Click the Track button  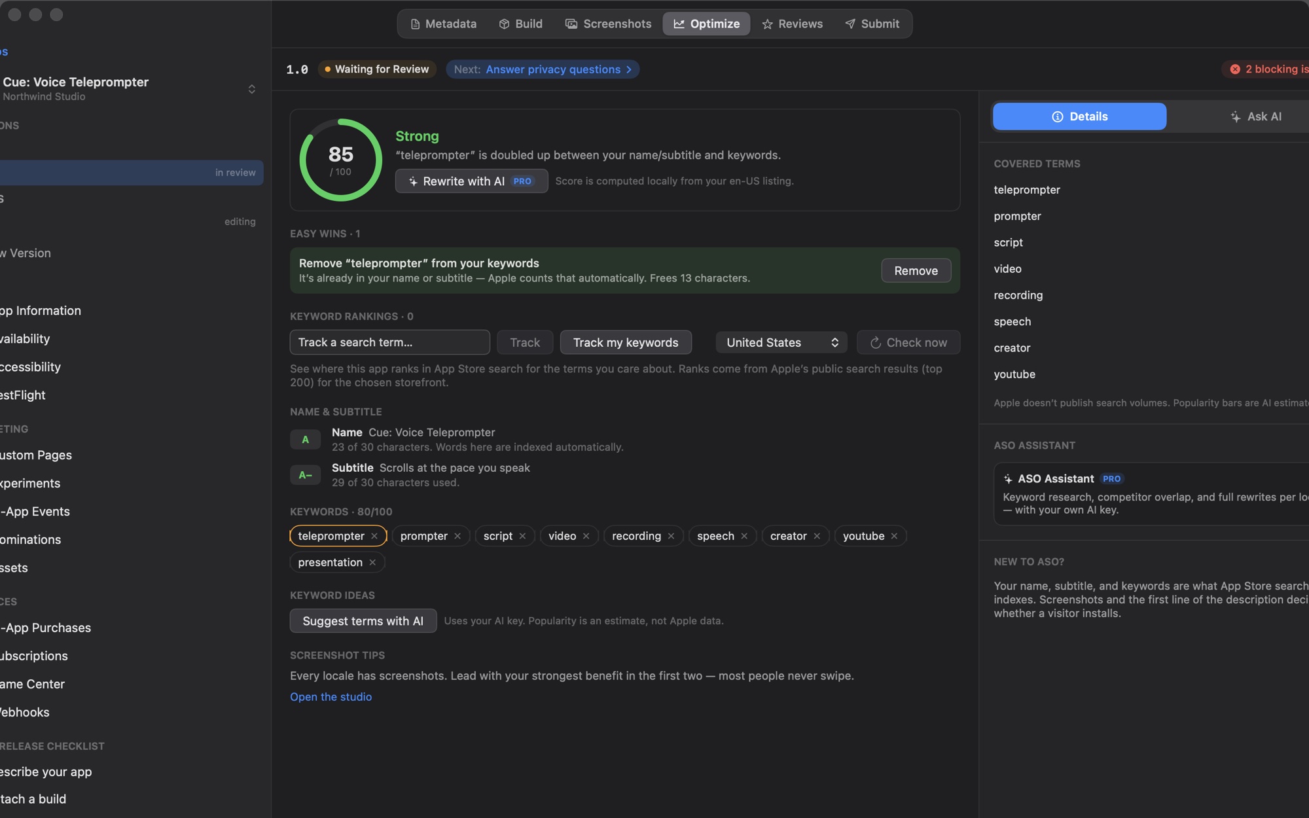[525, 342]
